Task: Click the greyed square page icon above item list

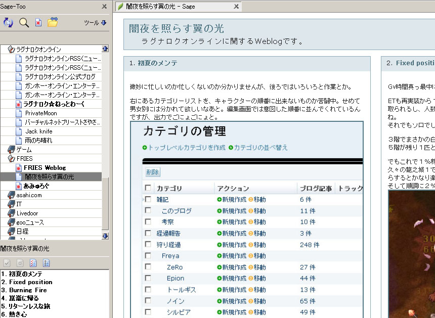Action: 20,263
